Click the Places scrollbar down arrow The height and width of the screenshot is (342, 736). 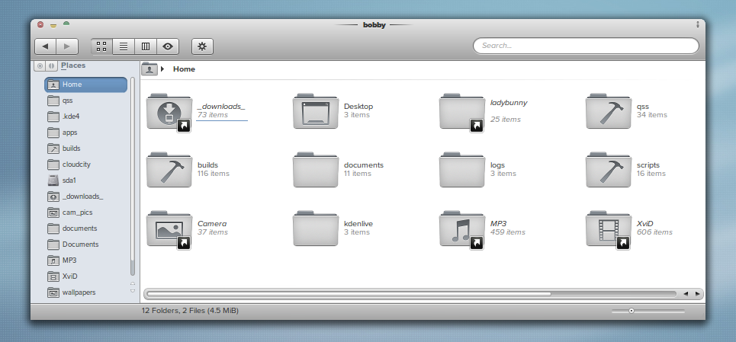tap(133, 291)
